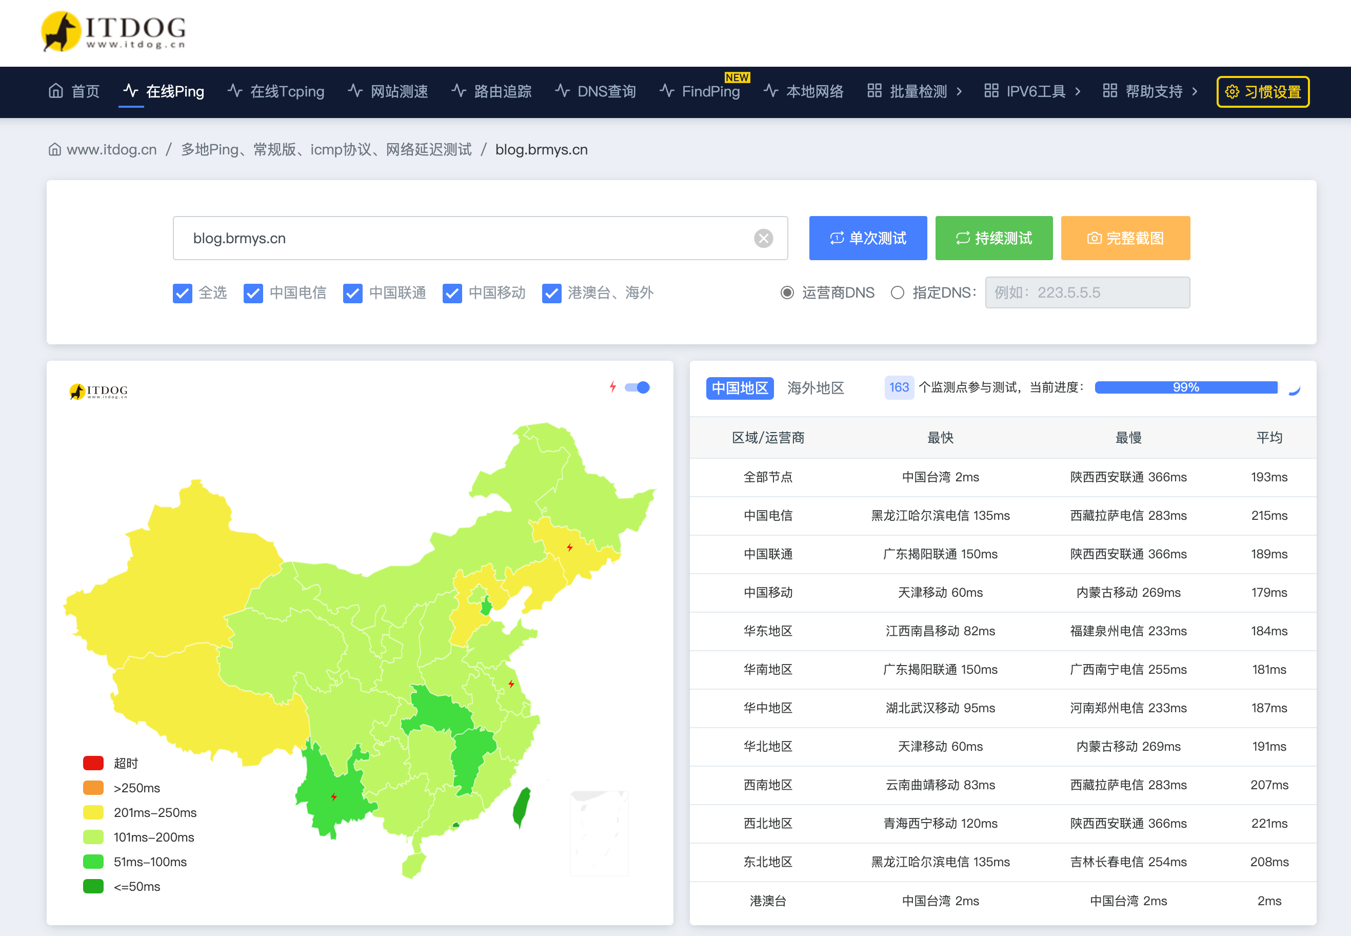This screenshot has width=1351, height=936.
Task: Click the home icon in breadcrumb
Action: tap(54, 149)
